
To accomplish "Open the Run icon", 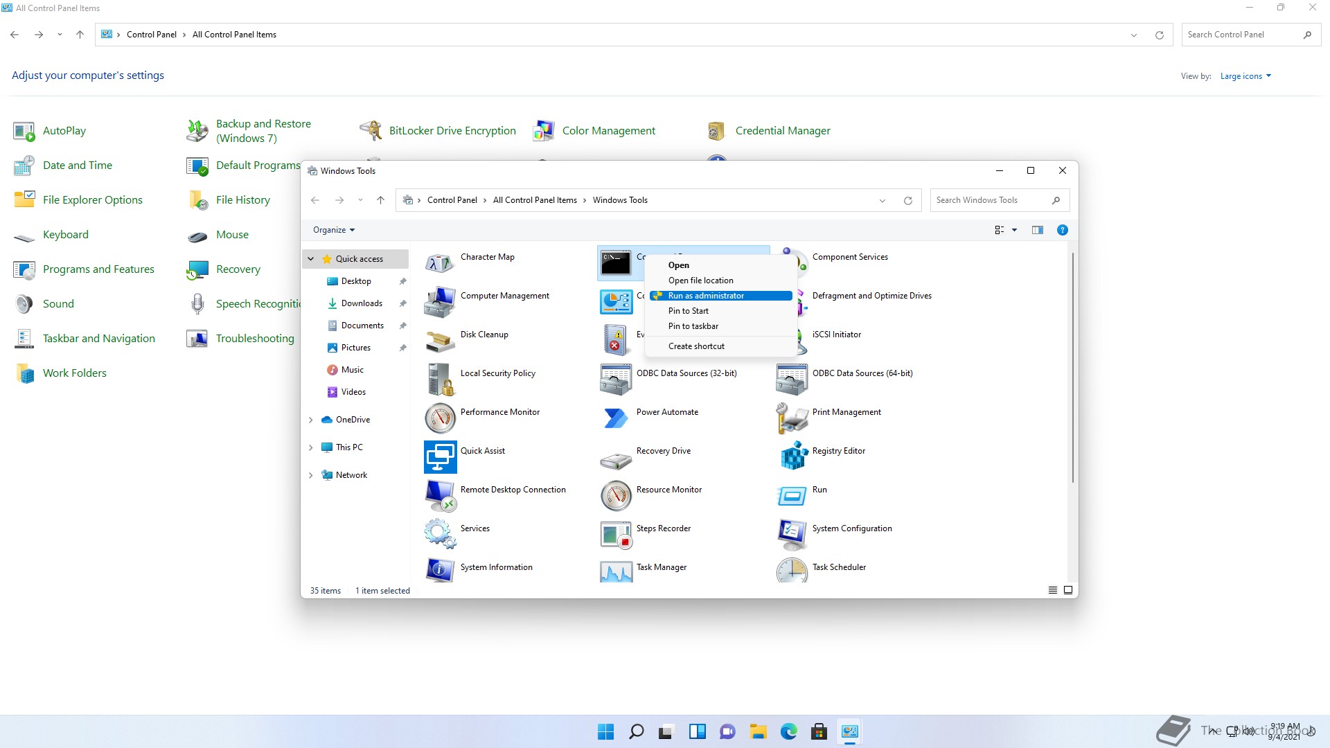I will click(792, 496).
